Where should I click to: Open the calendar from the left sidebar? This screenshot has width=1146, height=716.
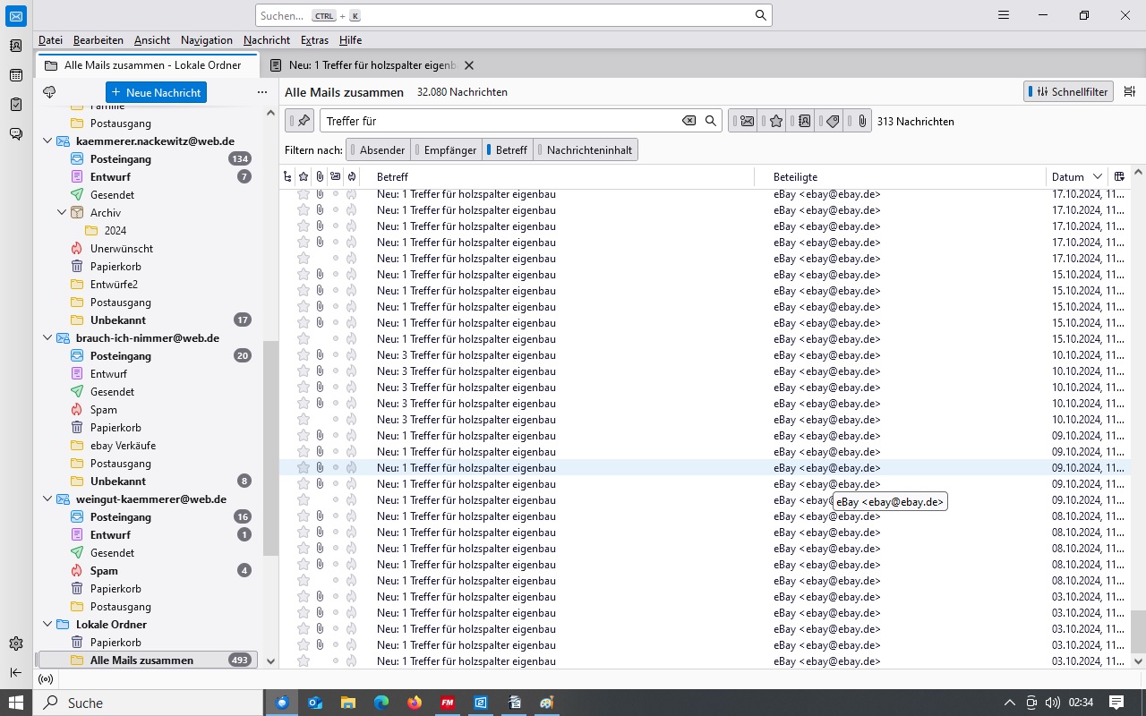click(16, 75)
